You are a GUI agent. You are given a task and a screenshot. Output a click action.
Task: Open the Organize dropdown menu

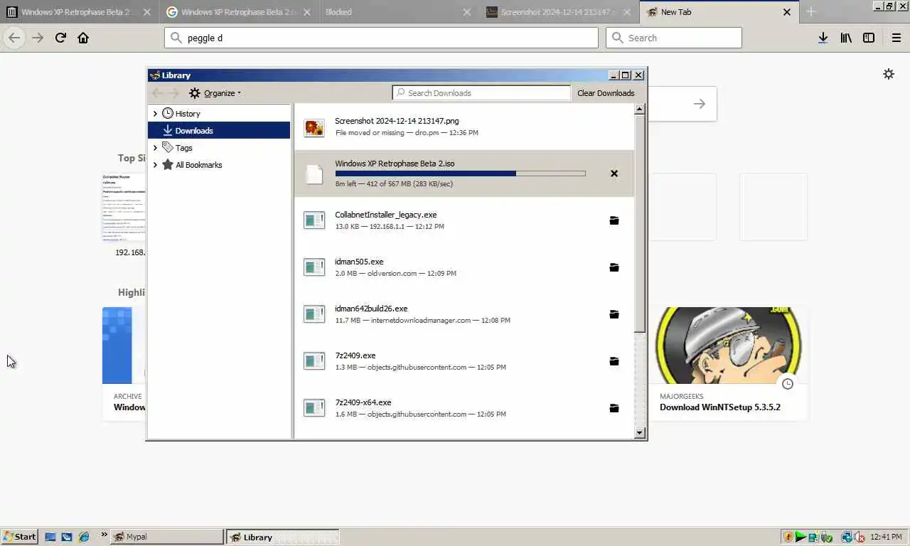coord(215,93)
